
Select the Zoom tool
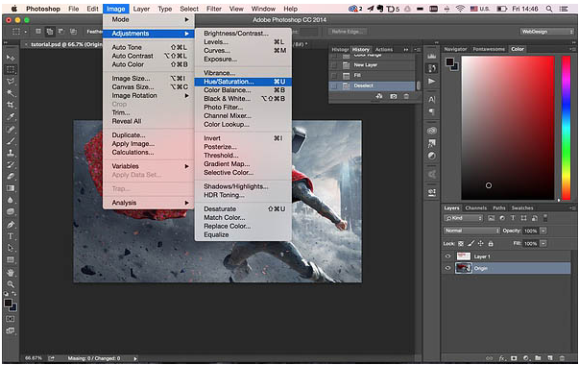point(11,284)
